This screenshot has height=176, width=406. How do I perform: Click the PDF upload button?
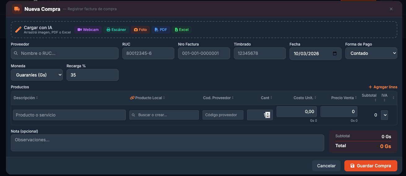click(x=161, y=30)
